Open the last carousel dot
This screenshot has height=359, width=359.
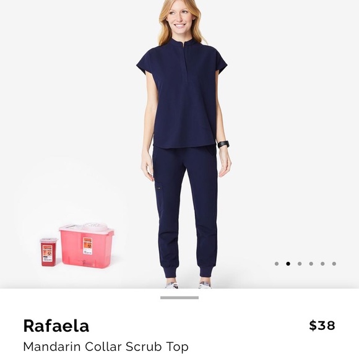pyautogui.click(x=334, y=264)
